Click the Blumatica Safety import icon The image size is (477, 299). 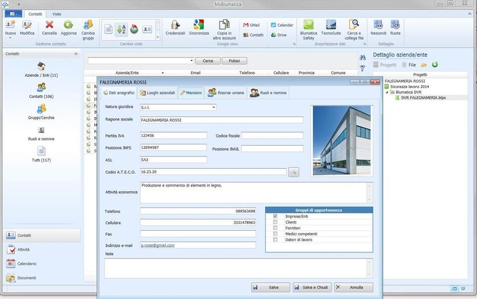tap(308, 27)
